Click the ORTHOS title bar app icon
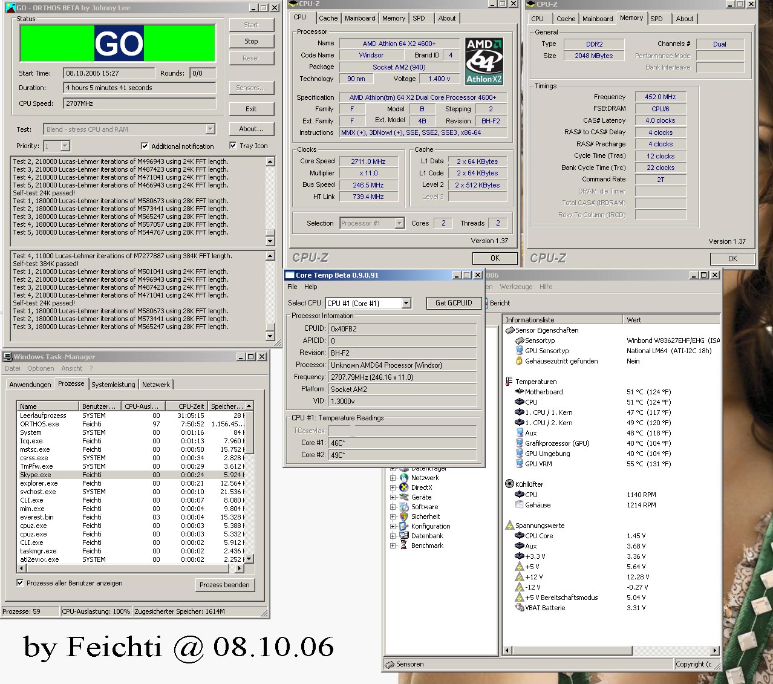Image resolution: width=773 pixels, height=684 pixels. tap(10, 8)
